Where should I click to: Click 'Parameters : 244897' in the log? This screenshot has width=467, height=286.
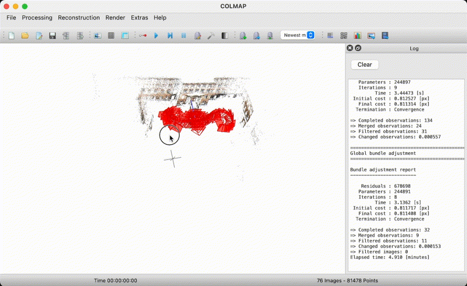384,82
